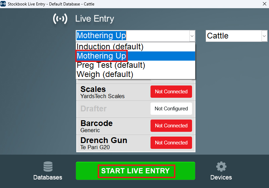269x188 pixels.
Task: Expand the session type dropdown arrow
Action: [192, 36]
